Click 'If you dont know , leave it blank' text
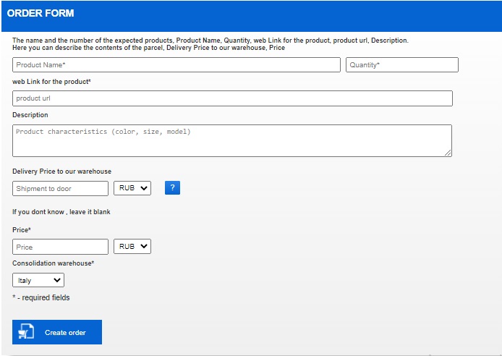 pyautogui.click(x=61, y=212)
